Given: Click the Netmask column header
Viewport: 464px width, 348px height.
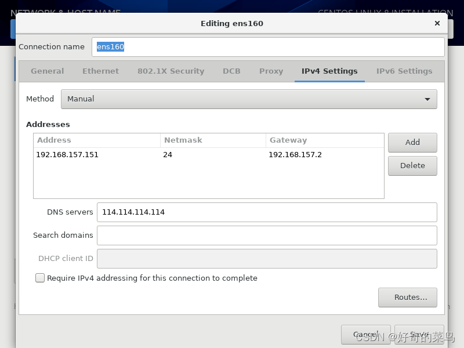Looking at the screenshot, I should 183,140.
